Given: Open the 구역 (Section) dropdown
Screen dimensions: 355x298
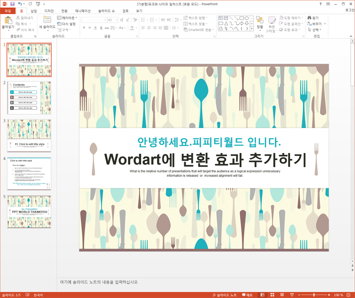Looking at the screenshot, I should pyautogui.click(x=64, y=30).
